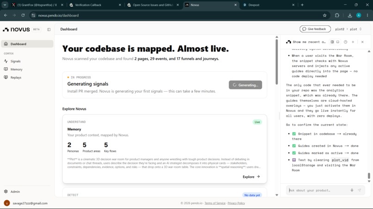Open Memory in the sidebar

[x=16, y=69]
